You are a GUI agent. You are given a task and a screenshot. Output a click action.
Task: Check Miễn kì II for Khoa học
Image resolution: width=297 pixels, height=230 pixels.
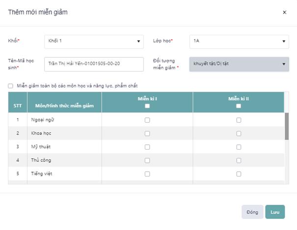[x=239, y=133]
